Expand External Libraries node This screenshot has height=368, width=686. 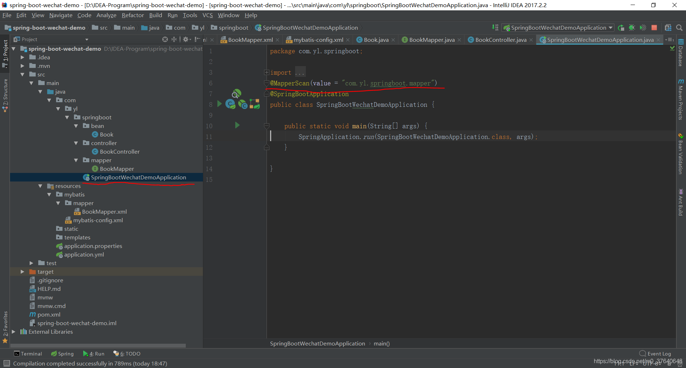coord(13,332)
